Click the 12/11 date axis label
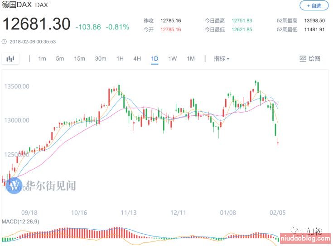 pyautogui.click(x=178, y=213)
